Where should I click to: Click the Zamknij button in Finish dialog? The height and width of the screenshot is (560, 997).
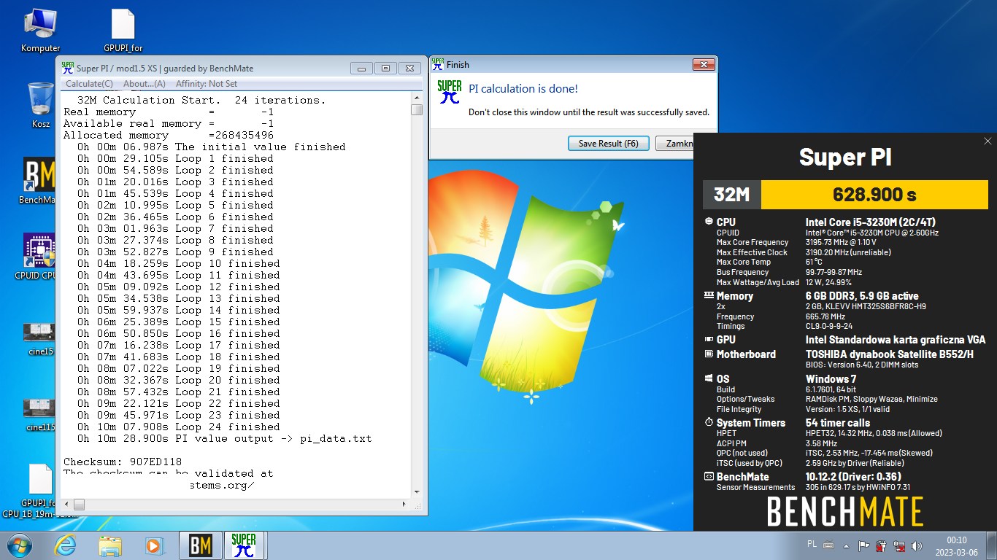coord(675,144)
